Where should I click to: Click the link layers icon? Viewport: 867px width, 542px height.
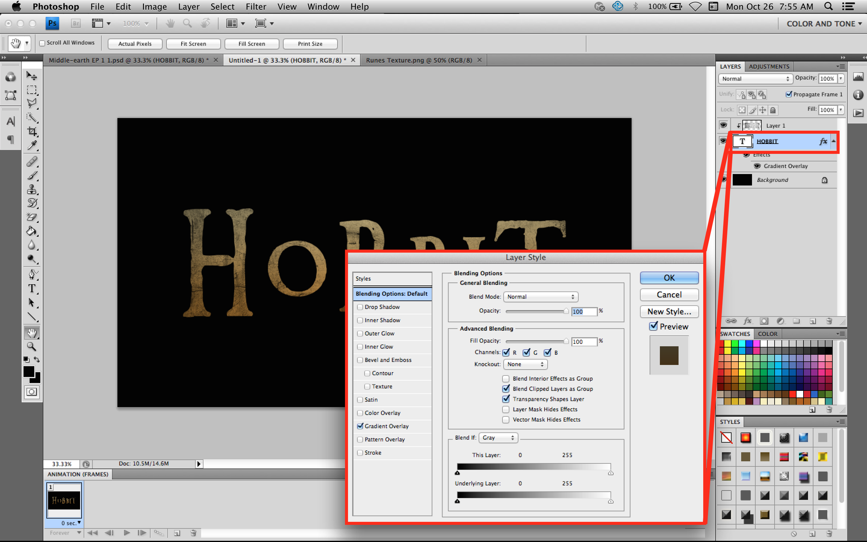(x=731, y=321)
